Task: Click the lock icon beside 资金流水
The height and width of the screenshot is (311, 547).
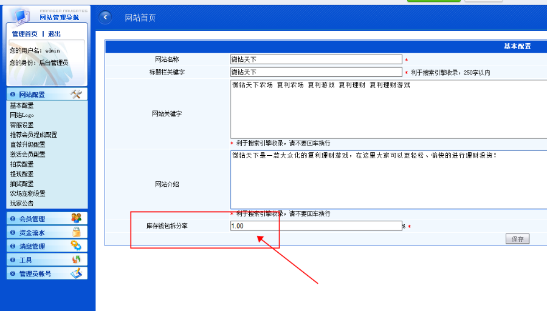Action: click(76, 232)
